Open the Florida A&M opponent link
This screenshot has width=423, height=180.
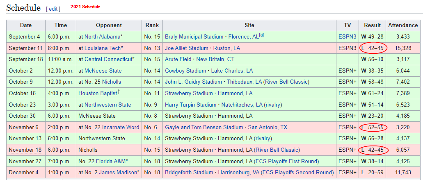(111, 161)
